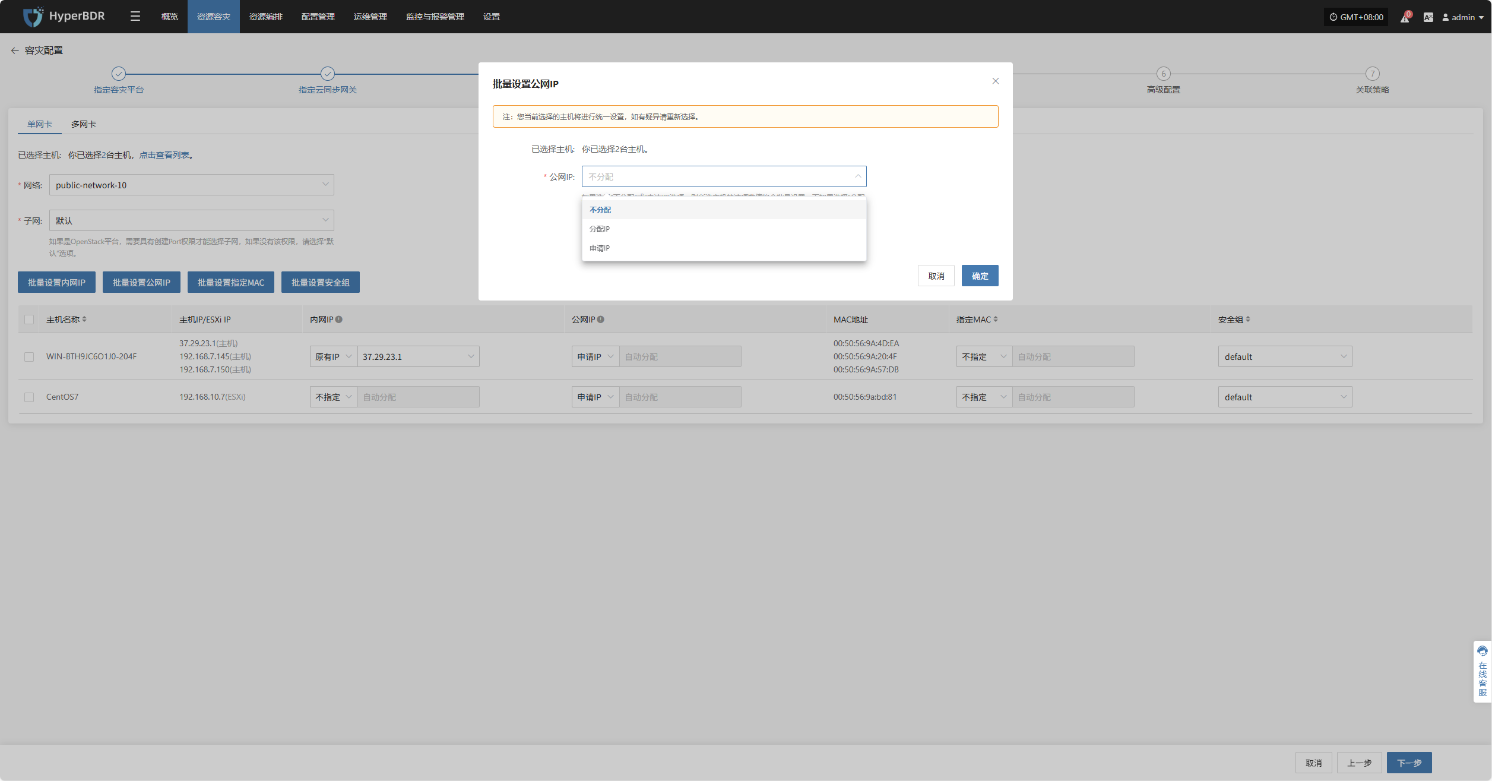Open the 设置 menu
This screenshot has width=1492, height=781.
coord(492,17)
